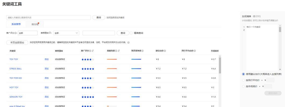Viewport: 285px width, 107px height.
Task: Open HOT TOY keyword link
Action: pyautogui.click(x=14, y=88)
